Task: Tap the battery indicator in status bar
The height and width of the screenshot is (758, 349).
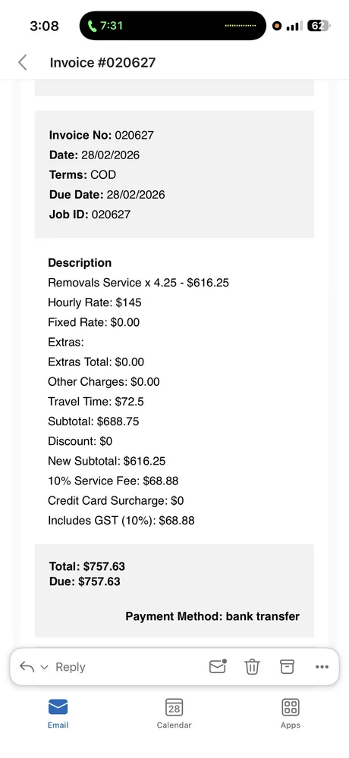Action: tap(319, 26)
